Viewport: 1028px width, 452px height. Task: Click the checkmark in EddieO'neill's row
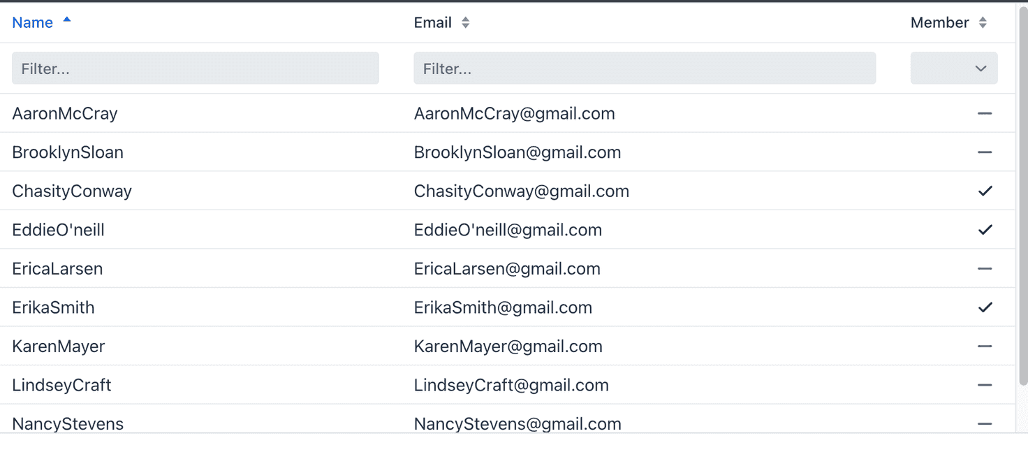(985, 230)
